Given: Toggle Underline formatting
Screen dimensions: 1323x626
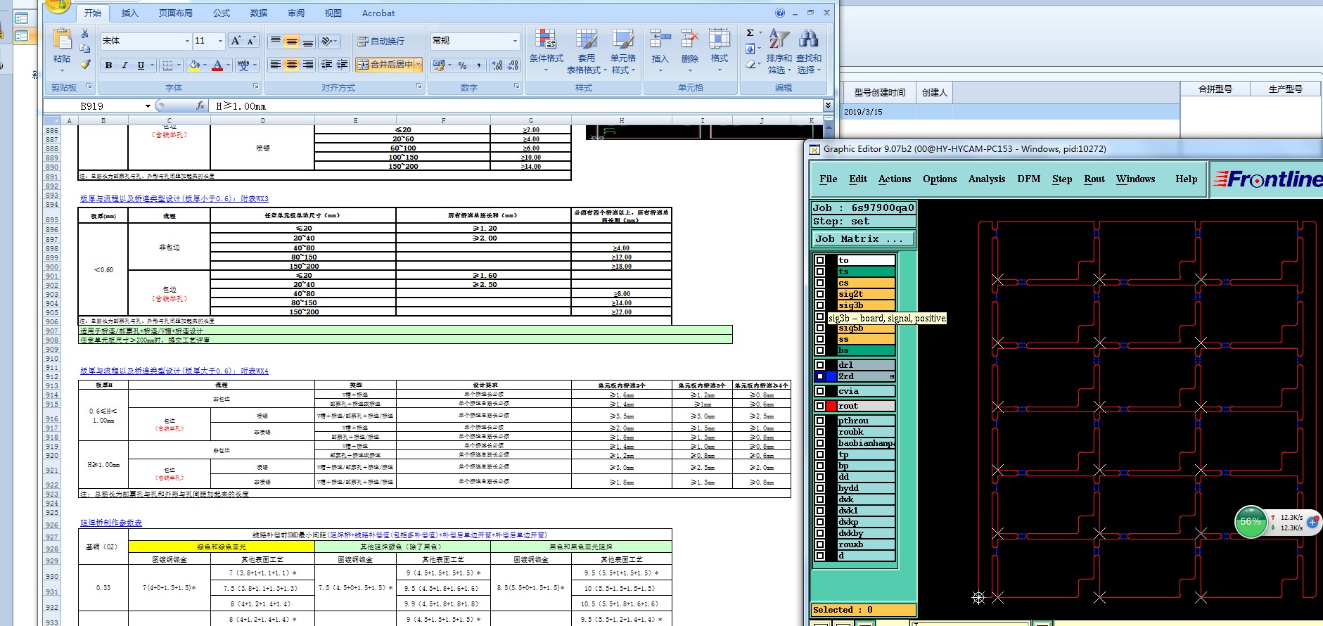Looking at the screenshot, I should [x=141, y=65].
